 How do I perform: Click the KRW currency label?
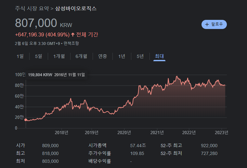pos(66,25)
